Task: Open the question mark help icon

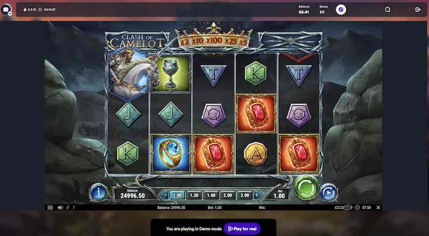Action: pyautogui.click(x=73, y=208)
